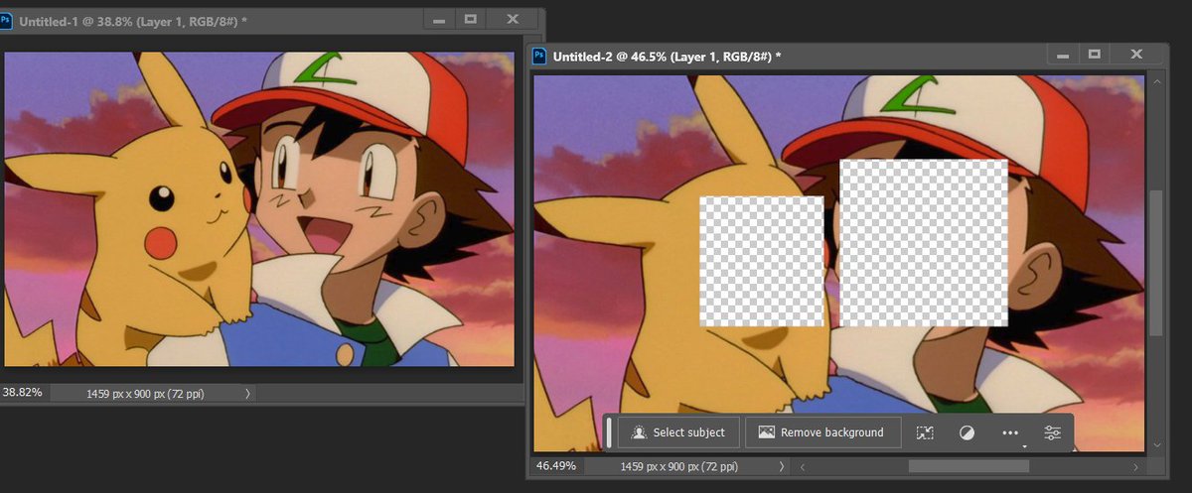Click the Untitled-2 title bar text
This screenshot has height=493, width=1192.
point(667,57)
